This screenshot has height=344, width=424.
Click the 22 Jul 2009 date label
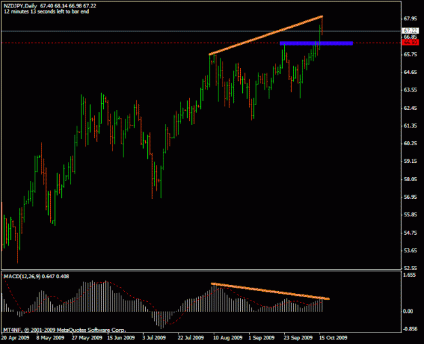(x=191, y=338)
